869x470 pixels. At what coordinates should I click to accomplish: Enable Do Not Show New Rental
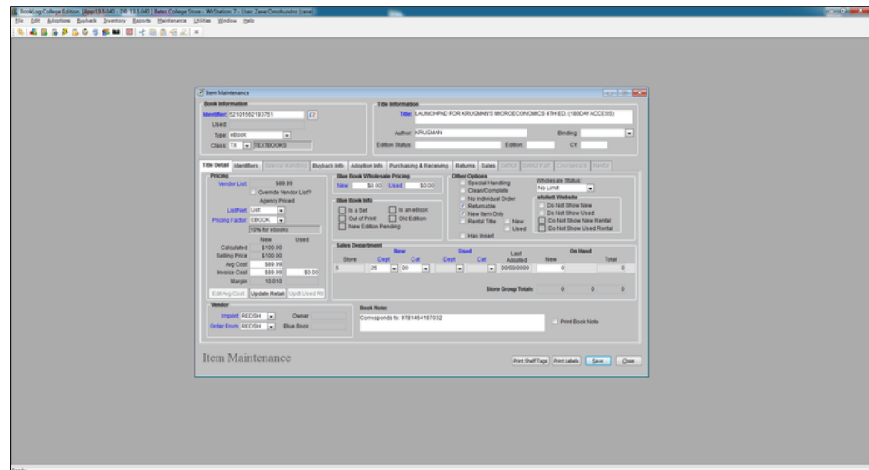coord(542,221)
